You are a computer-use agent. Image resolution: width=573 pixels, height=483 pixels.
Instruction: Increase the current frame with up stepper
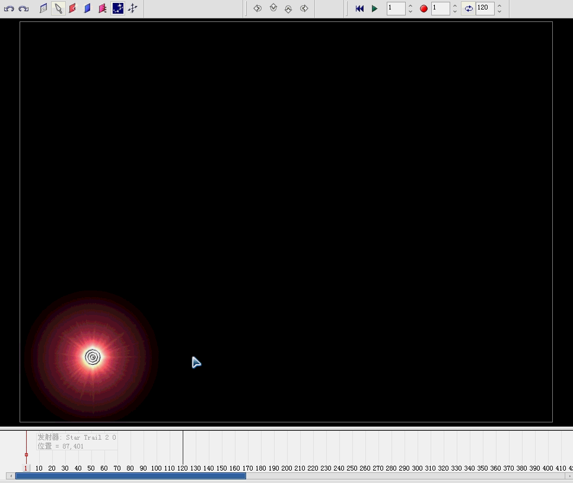[x=410, y=5]
